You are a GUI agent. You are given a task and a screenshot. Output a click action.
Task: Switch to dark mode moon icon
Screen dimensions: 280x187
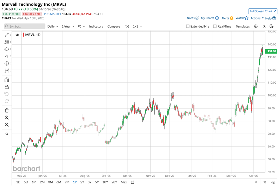(271, 26)
